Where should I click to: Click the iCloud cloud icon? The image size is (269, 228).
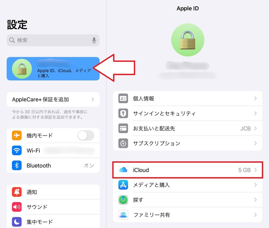pos(123,170)
